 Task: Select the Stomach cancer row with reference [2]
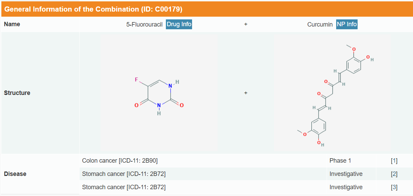[x=124, y=174]
